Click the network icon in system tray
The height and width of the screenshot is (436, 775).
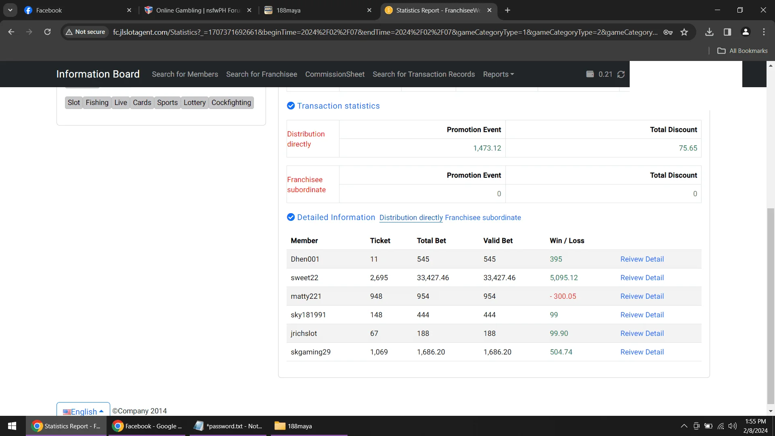[721, 426]
